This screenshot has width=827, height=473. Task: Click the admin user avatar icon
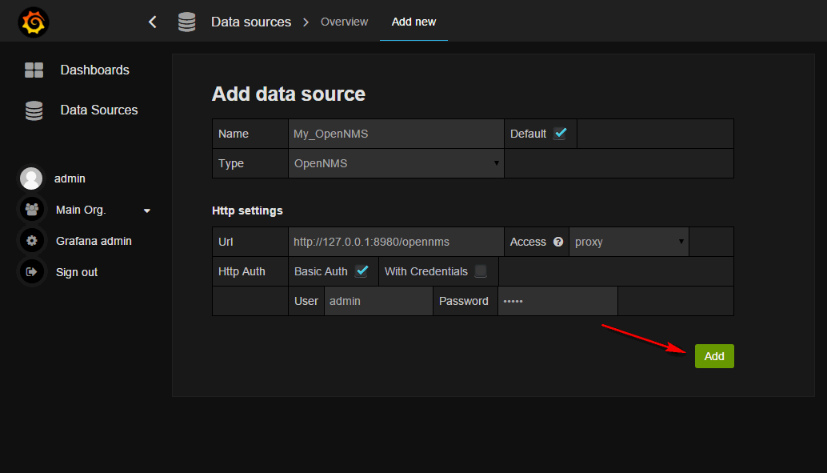coord(31,178)
